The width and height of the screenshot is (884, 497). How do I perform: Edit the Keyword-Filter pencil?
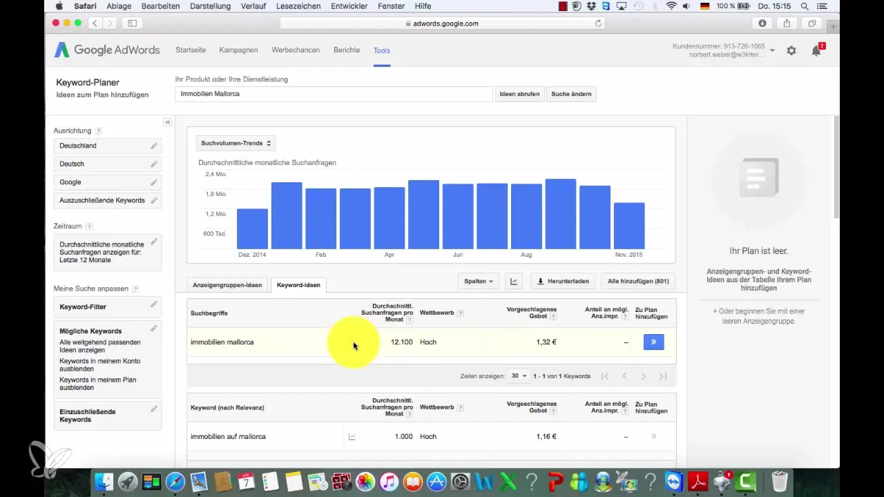[154, 304]
